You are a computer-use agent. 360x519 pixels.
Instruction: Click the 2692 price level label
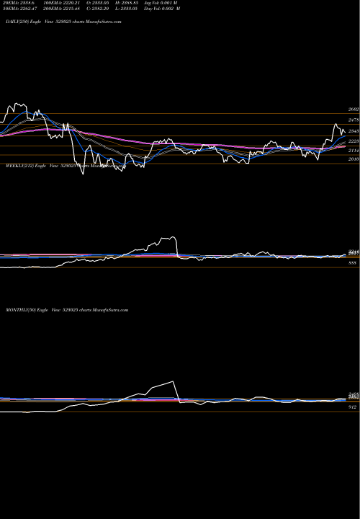click(x=354, y=110)
